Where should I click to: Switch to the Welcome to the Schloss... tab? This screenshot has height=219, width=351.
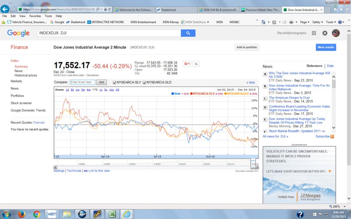click(x=134, y=10)
